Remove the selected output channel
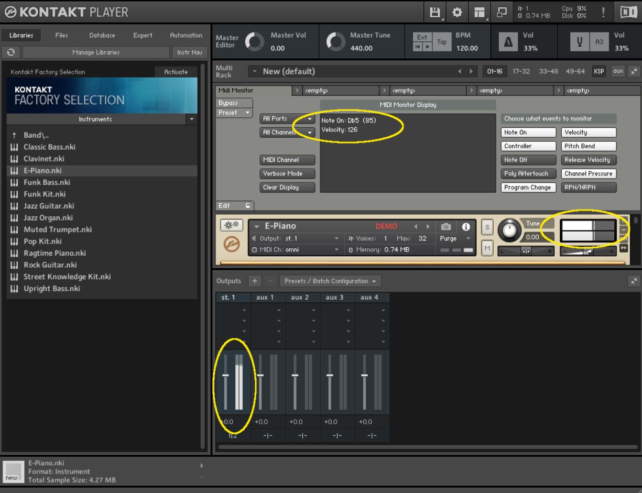 click(x=270, y=281)
